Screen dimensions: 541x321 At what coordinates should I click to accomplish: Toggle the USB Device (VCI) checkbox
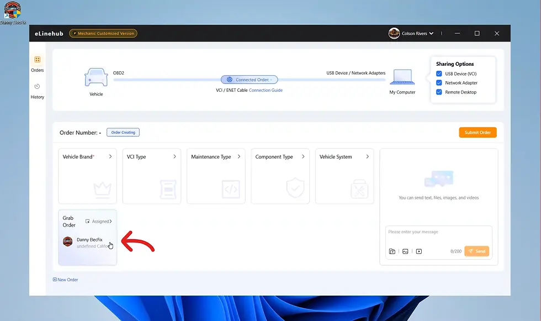pos(439,73)
